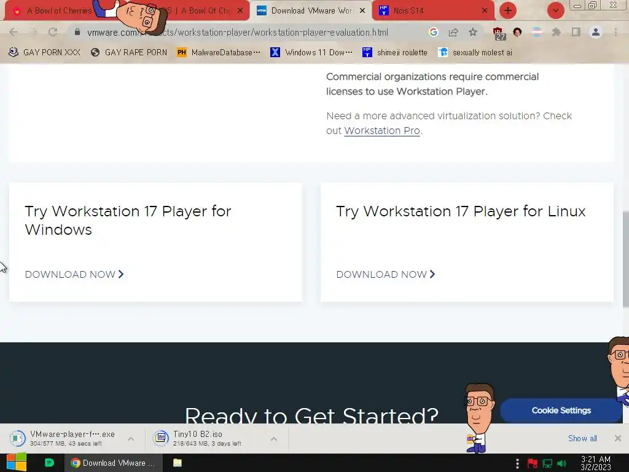This screenshot has height=472, width=629.
Task: Click Tiny10 ISO download progress icon
Action: [160, 438]
